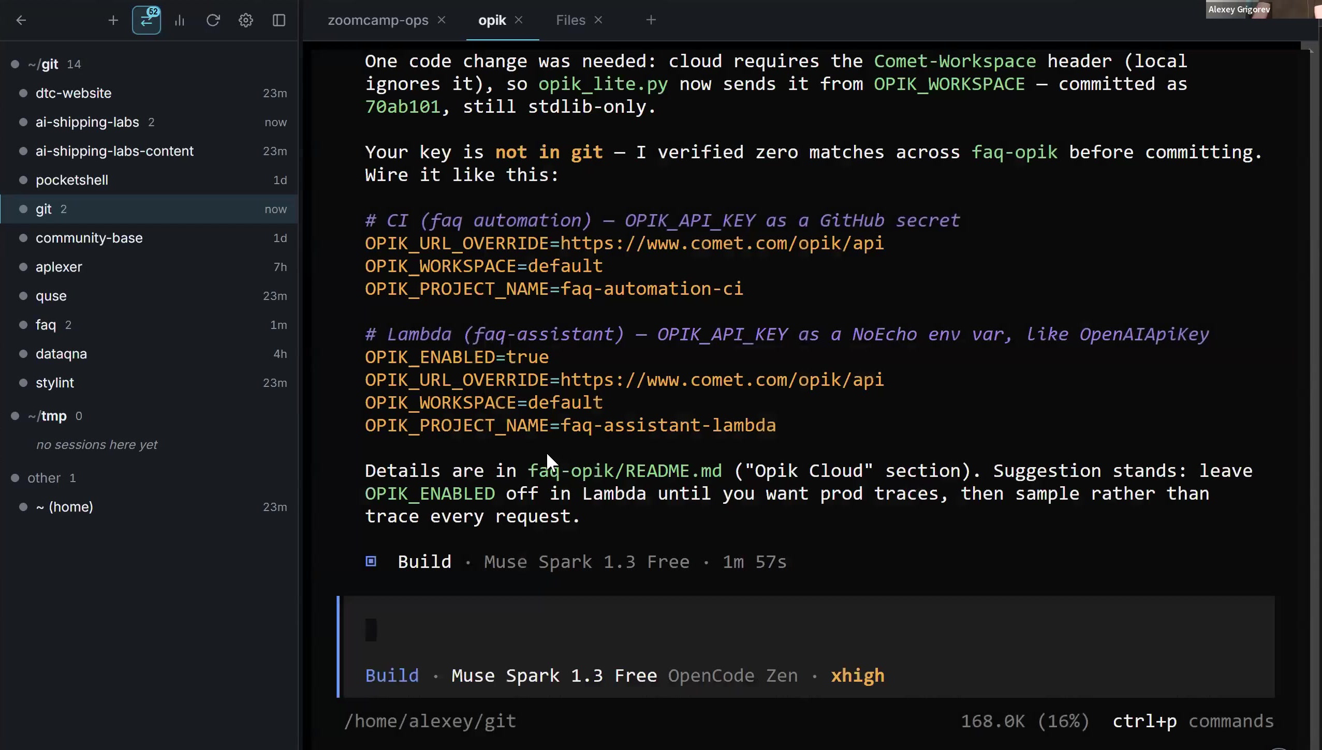Open the faq session
1322x750 pixels.
[x=149, y=325]
